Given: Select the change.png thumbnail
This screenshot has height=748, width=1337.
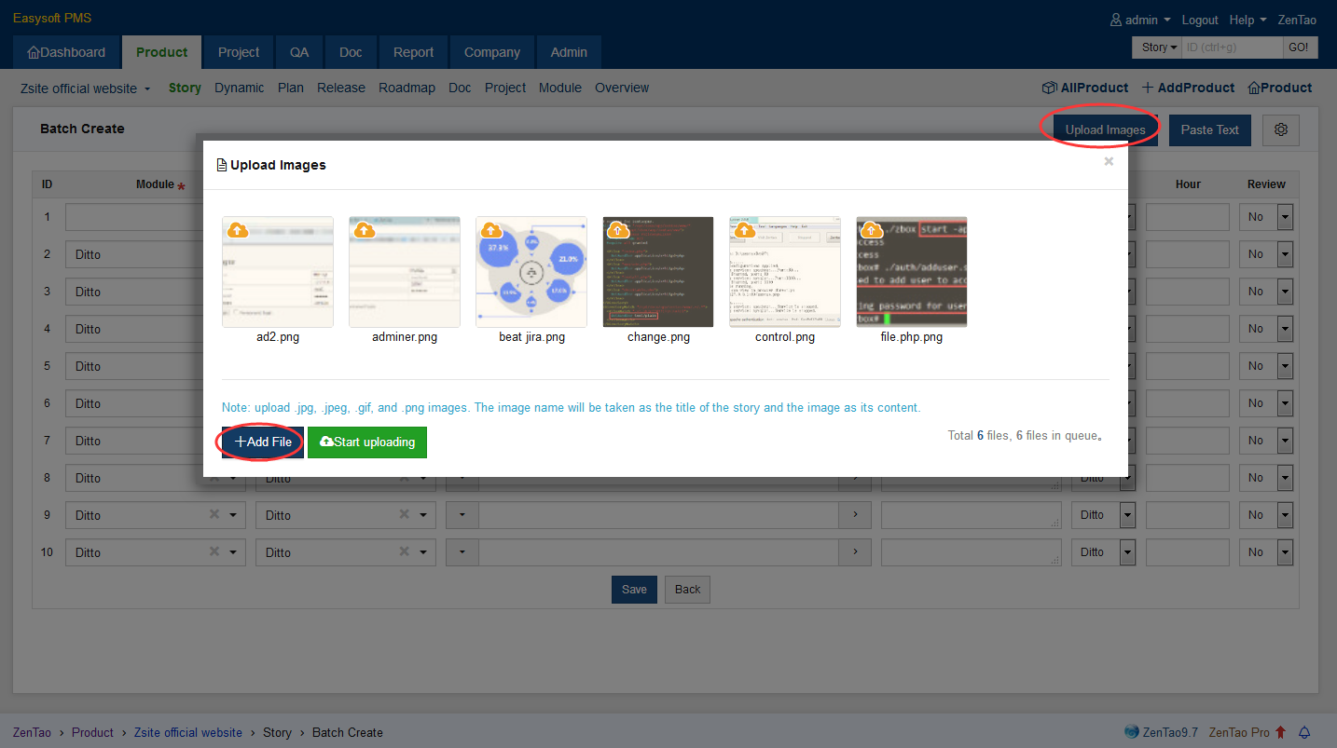Looking at the screenshot, I should pos(658,272).
